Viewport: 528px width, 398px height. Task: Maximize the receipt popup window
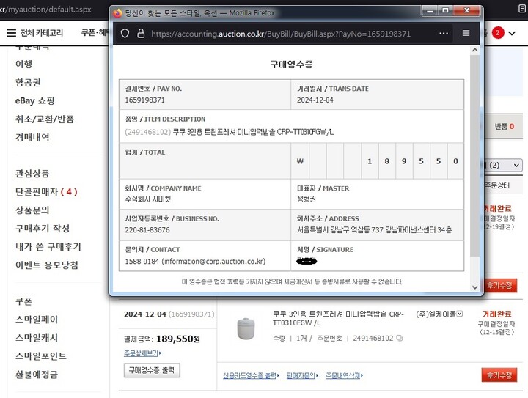(446, 11)
